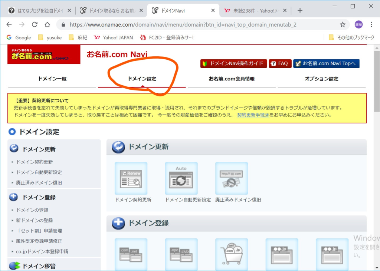Image resolution: width=380 pixels, height=271 pixels.
Task: Open the Chrome three-dot menu
Action: 371,24
